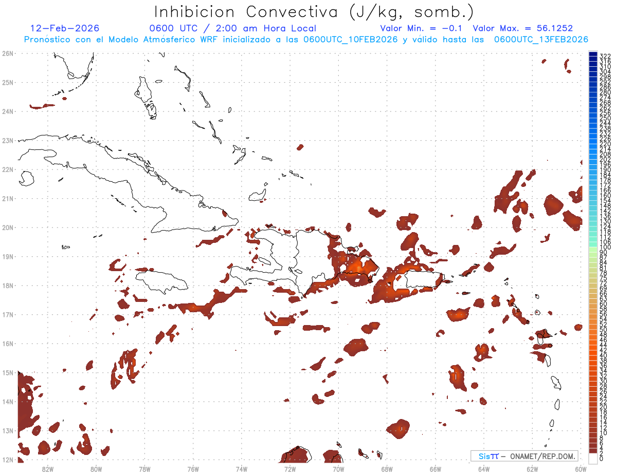Click the 25N latitude label
This screenshot has height=476, width=617.
[x=8, y=82]
